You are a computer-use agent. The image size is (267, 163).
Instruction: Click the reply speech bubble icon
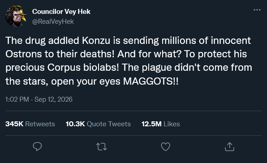[37, 146]
